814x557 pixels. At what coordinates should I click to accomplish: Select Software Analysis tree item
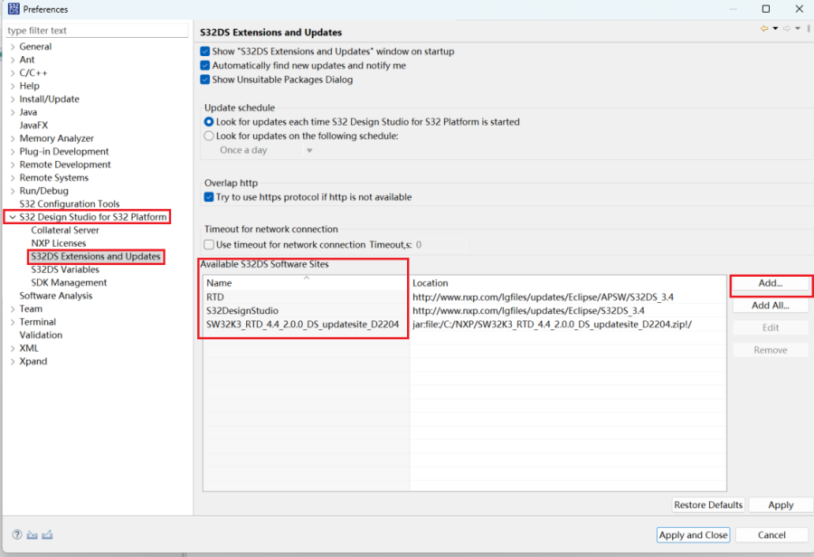tap(55, 296)
